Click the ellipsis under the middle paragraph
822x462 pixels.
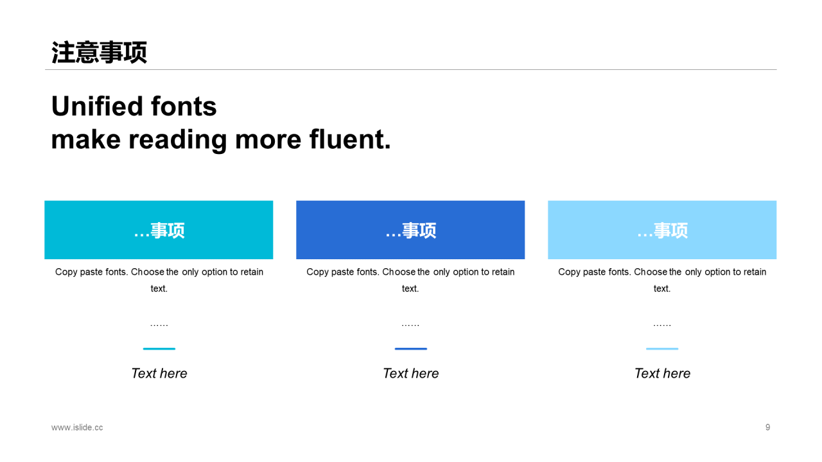click(410, 325)
